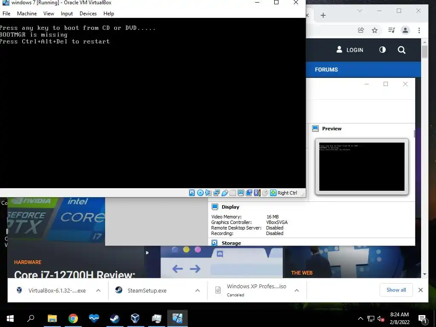Image resolution: width=436 pixels, height=327 pixels.
Task: Go to FORUMS tab on website
Action: pos(327,69)
